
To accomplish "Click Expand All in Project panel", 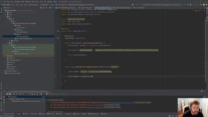I will pos(44,8).
